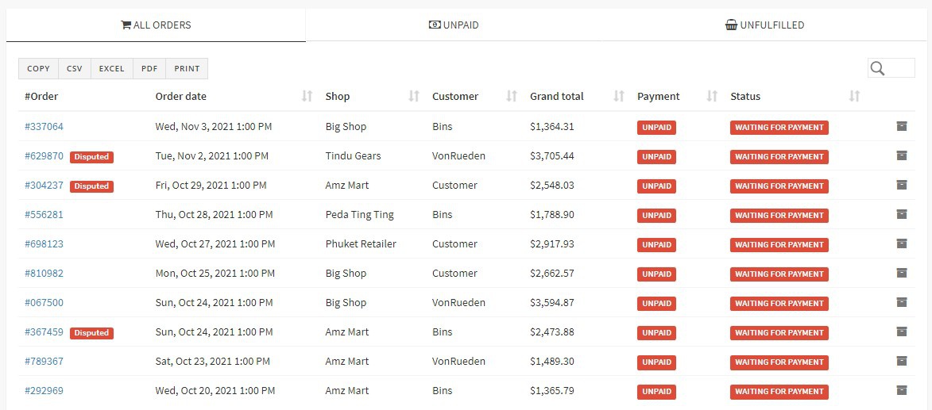Open order #698123 link

pos(44,244)
